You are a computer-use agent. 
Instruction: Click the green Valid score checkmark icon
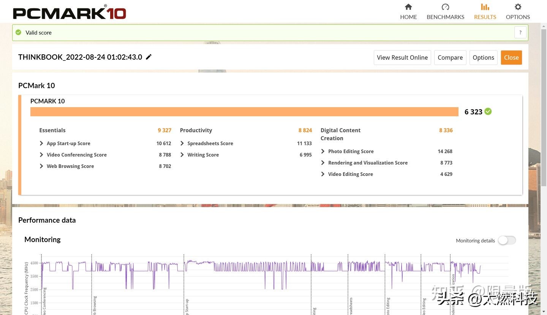pos(18,33)
